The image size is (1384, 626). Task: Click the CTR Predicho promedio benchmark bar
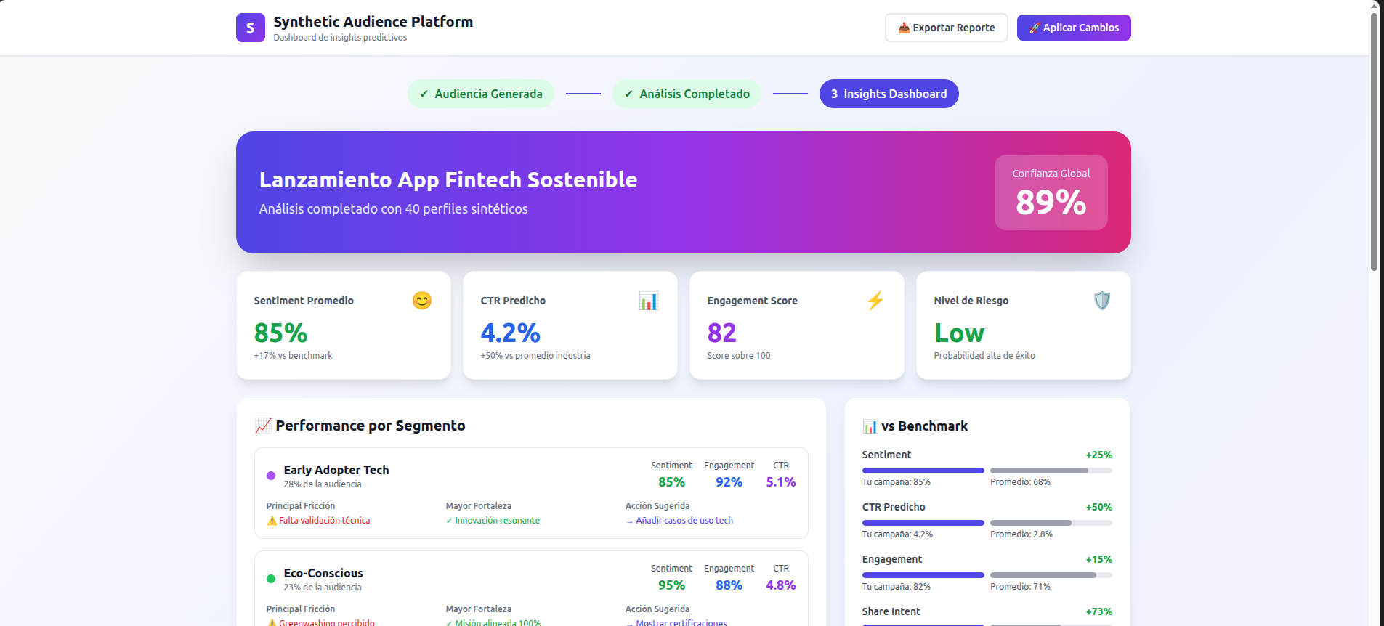tap(1051, 523)
